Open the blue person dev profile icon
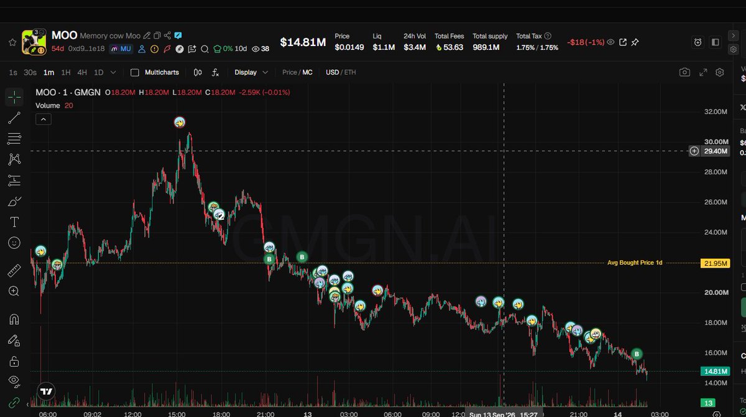The height and width of the screenshot is (417, 746). tap(142, 49)
